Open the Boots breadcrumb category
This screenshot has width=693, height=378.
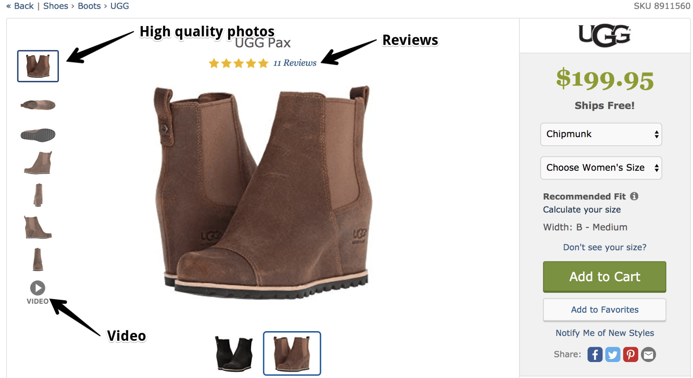point(89,6)
